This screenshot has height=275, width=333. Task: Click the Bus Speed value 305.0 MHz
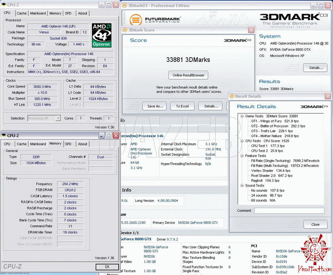[42, 99]
